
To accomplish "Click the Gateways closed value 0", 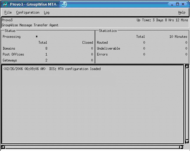I will [92, 60].
